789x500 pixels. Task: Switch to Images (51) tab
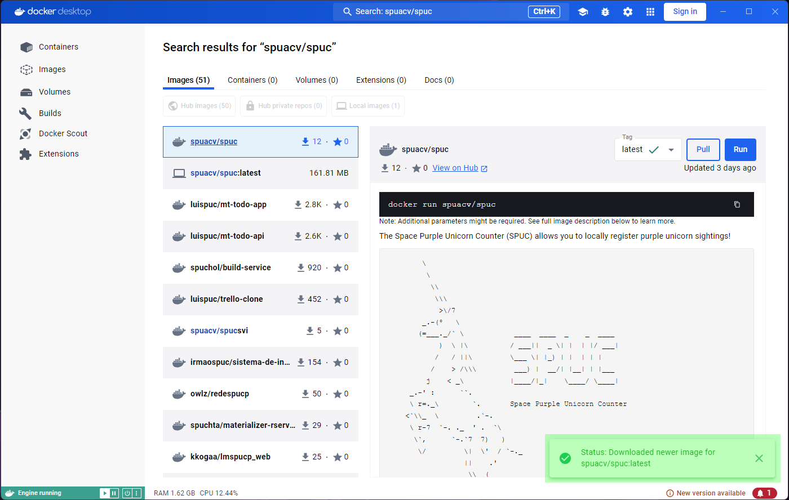189,80
